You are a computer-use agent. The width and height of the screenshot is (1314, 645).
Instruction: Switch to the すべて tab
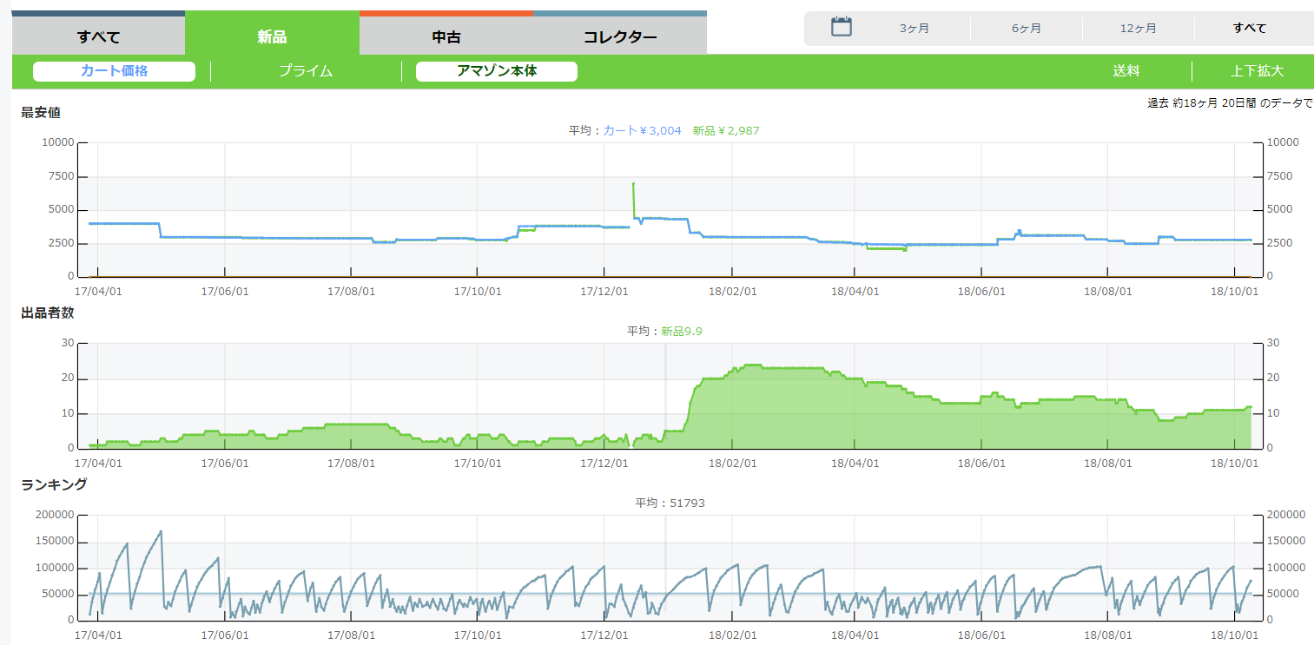click(98, 36)
